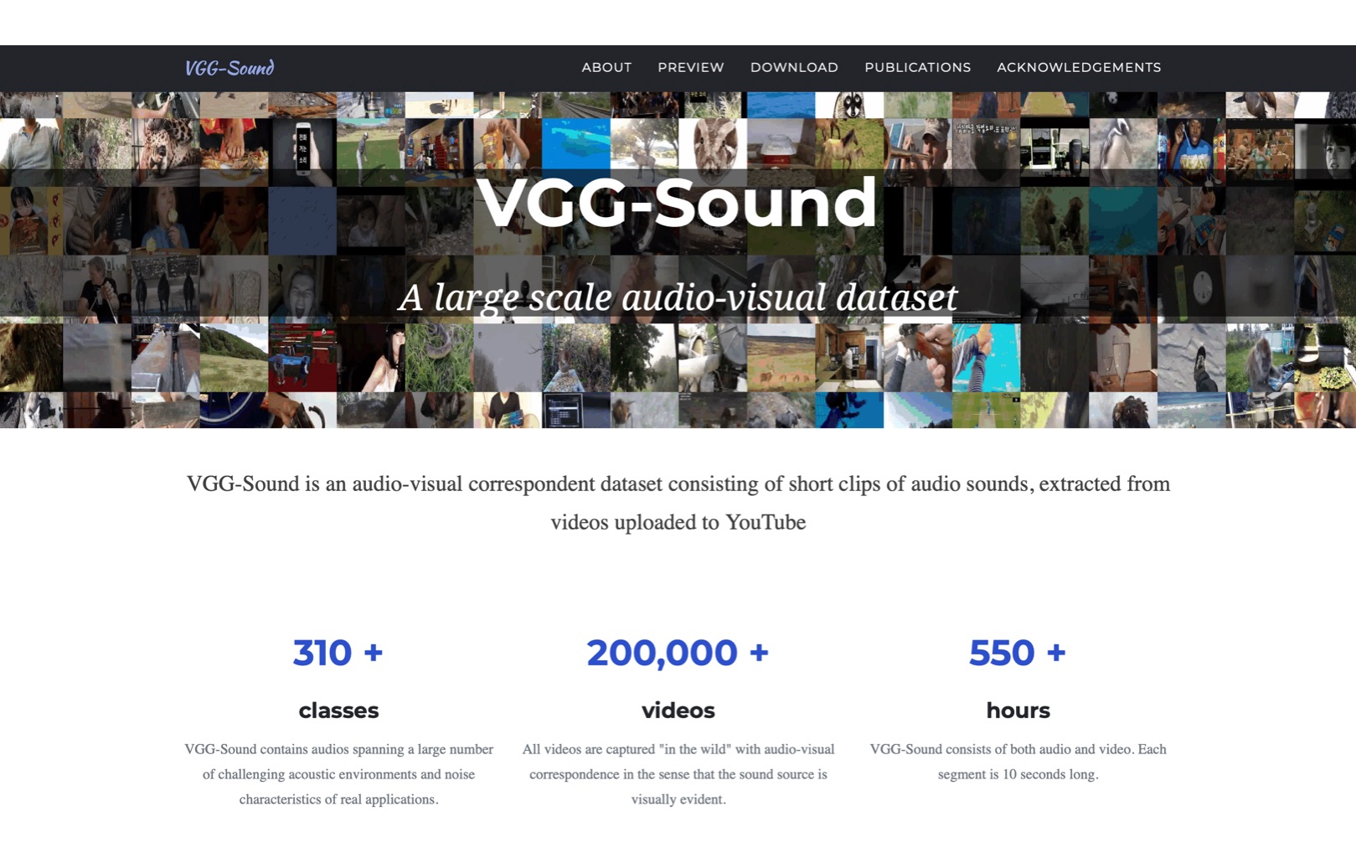The image size is (1356, 848).
Task: Click the "hours" heading
Action: 1018,711
